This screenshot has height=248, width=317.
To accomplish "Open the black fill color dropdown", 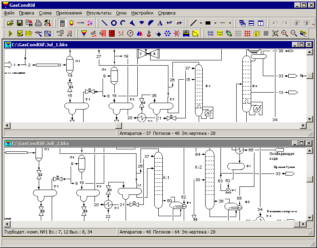I will pyautogui.click(x=215, y=23).
